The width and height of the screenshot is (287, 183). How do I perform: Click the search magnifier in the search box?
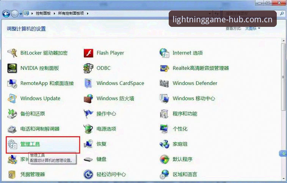point(282,14)
